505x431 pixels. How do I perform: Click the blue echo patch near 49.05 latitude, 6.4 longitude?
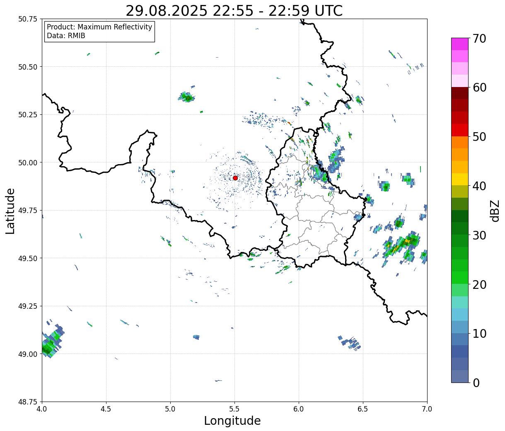pyautogui.click(x=350, y=343)
